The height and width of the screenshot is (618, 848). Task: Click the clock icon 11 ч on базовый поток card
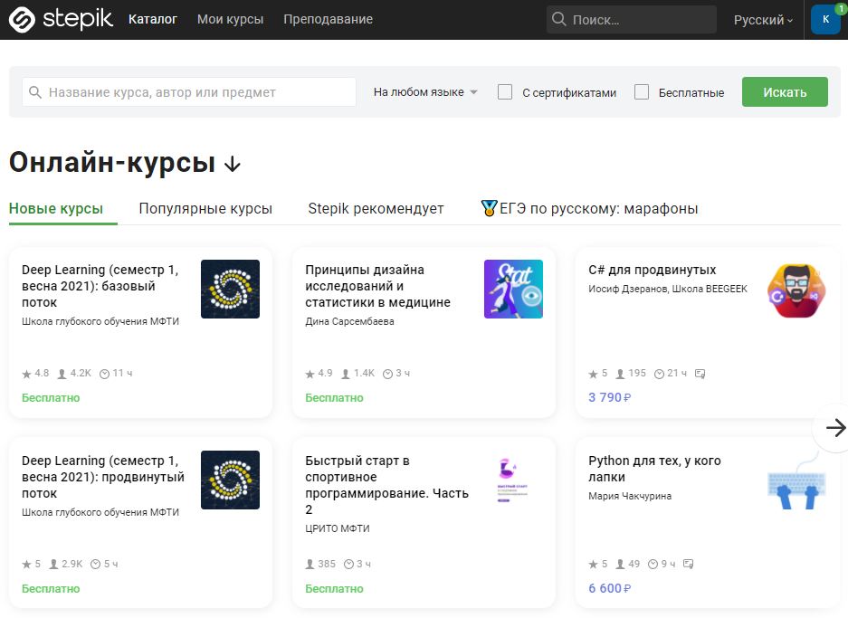click(104, 374)
